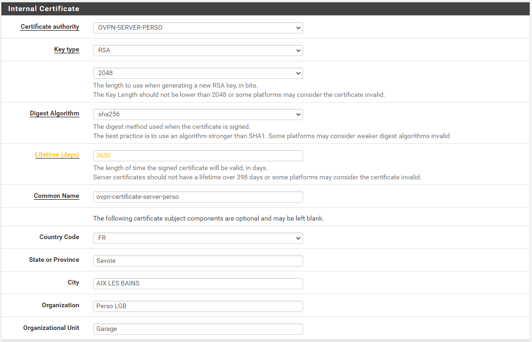Click the Organizational Unit label text
The width and height of the screenshot is (532, 342).
click(x=51, y=328)
